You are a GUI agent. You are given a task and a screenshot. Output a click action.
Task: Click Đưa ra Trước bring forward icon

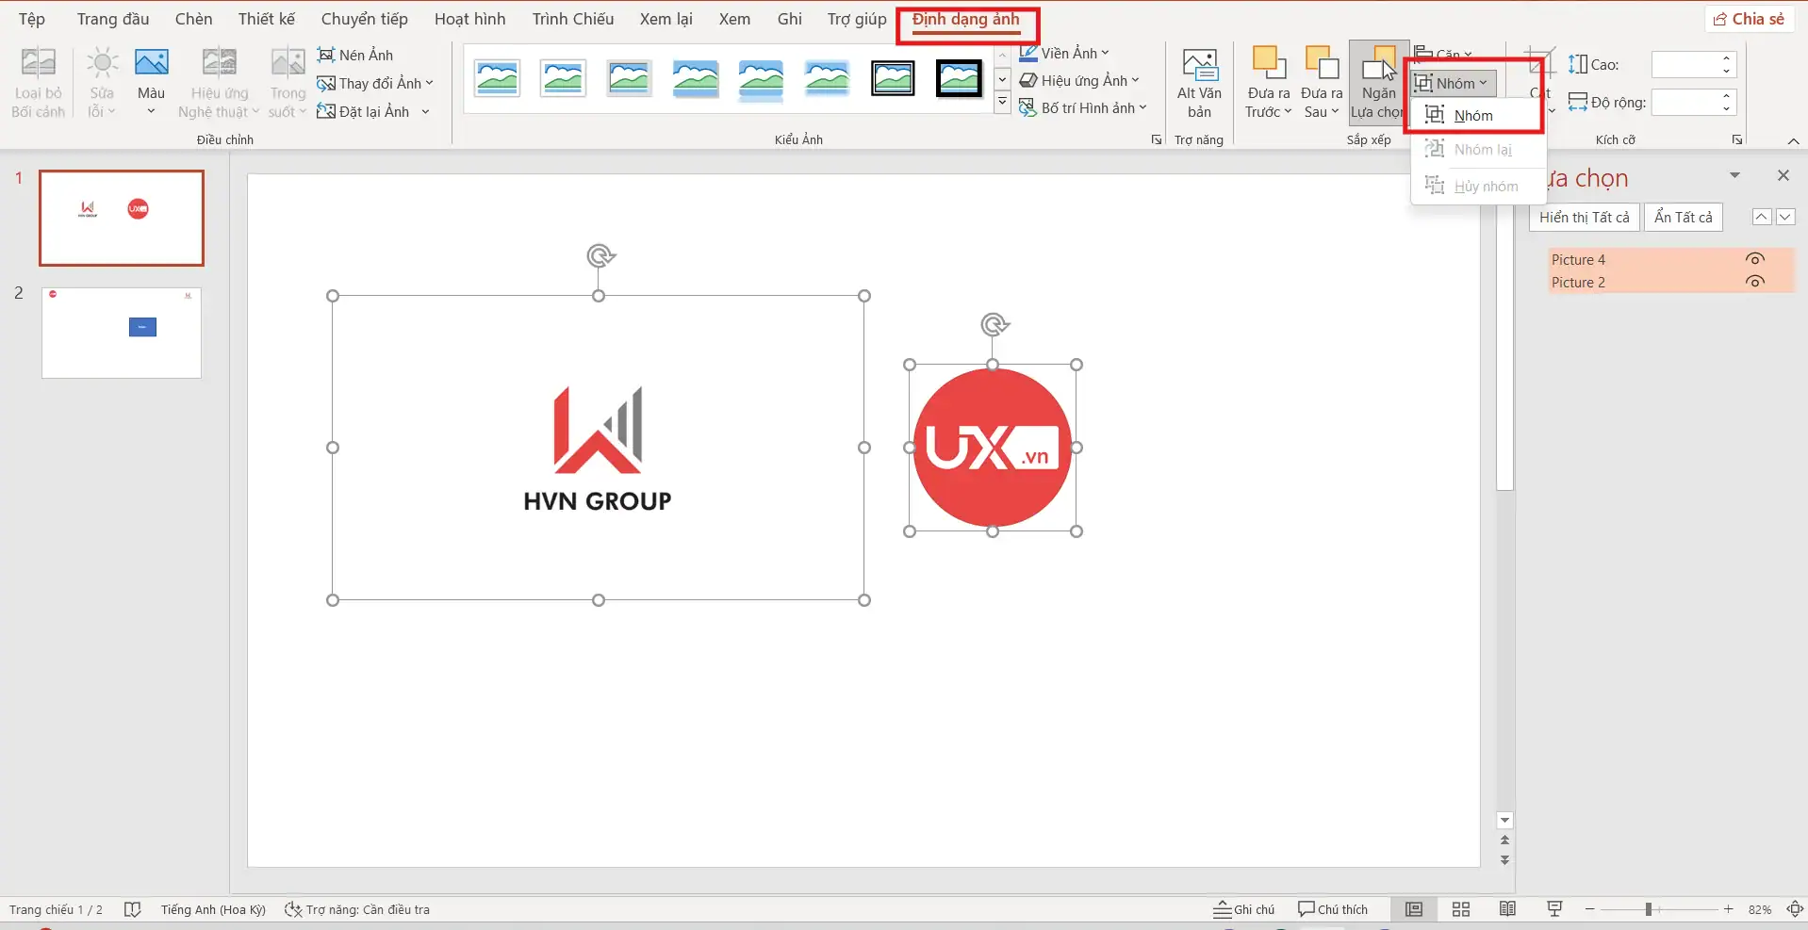(1268, 64)
